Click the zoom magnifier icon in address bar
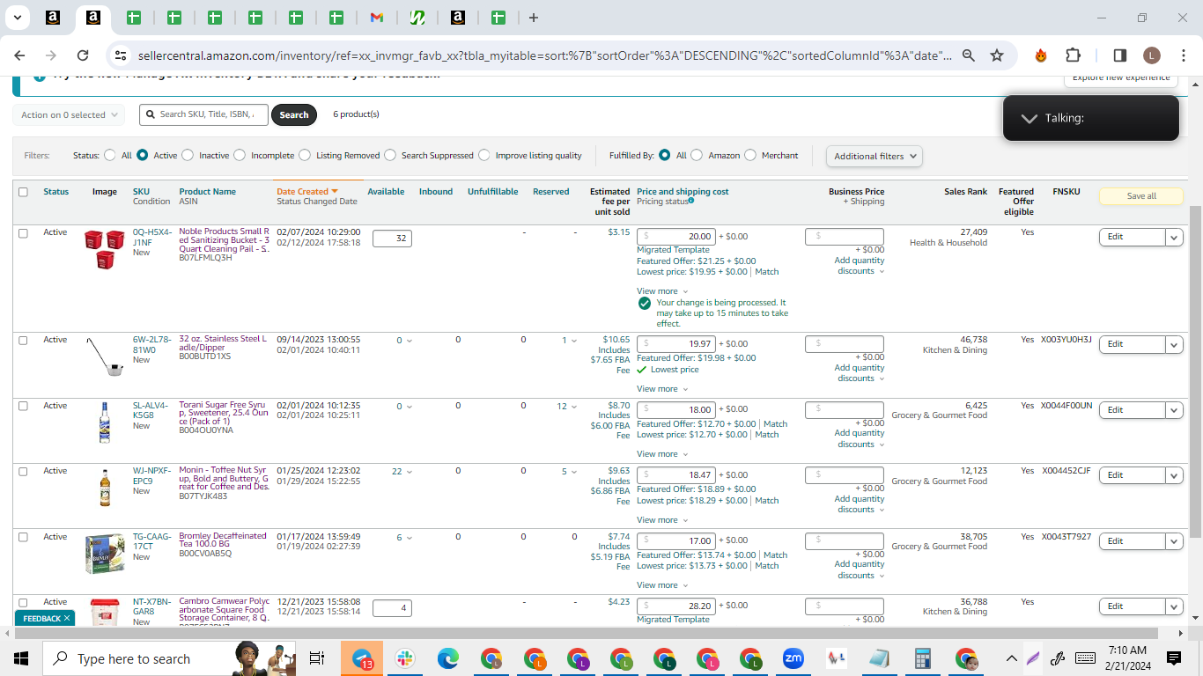The image size is (1203, 676). tap(969, 55)
